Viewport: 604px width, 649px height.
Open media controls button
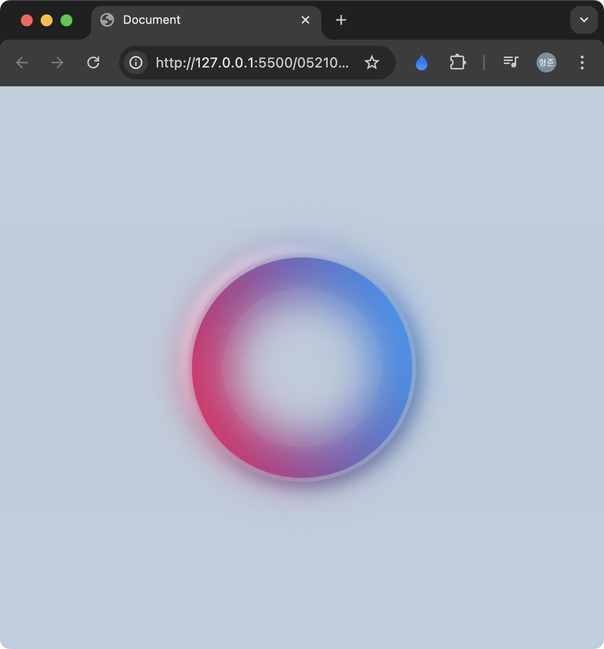point(511,62)
